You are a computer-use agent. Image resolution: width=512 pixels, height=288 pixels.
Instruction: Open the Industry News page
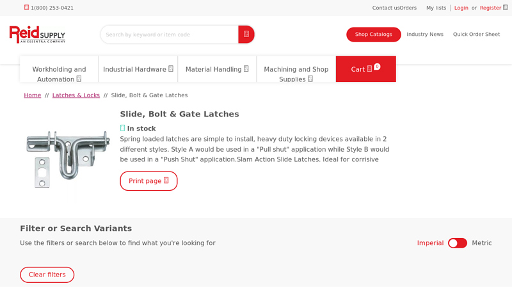tap(425, 35)
